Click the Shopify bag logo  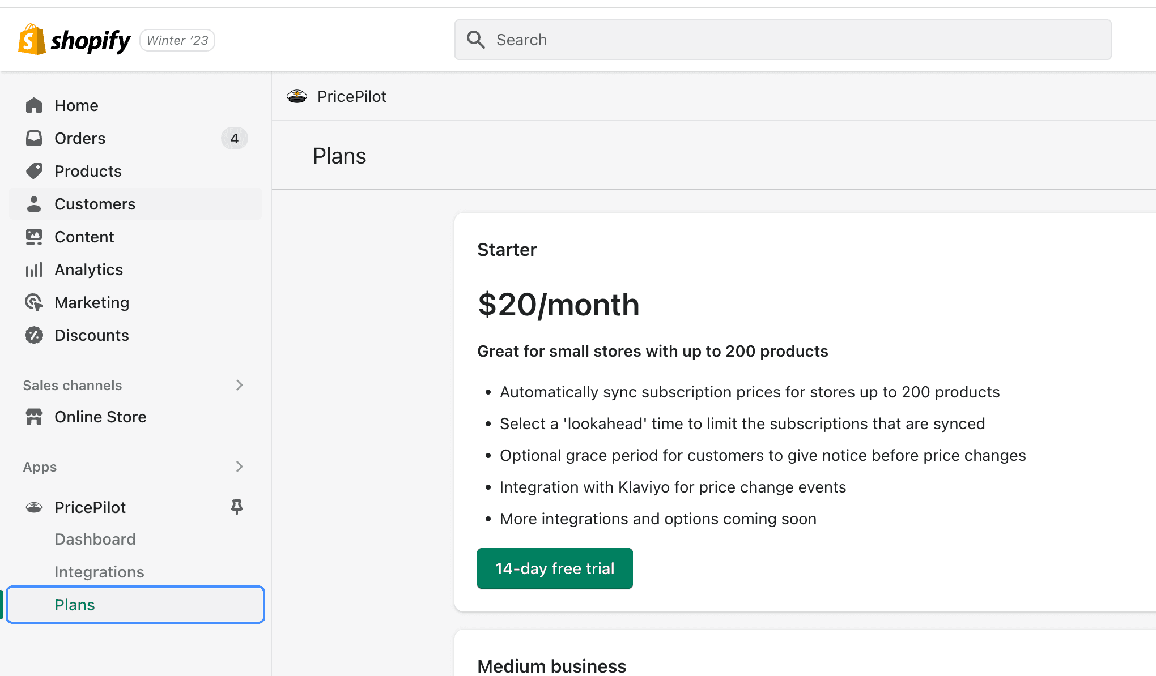coord(32,40)
